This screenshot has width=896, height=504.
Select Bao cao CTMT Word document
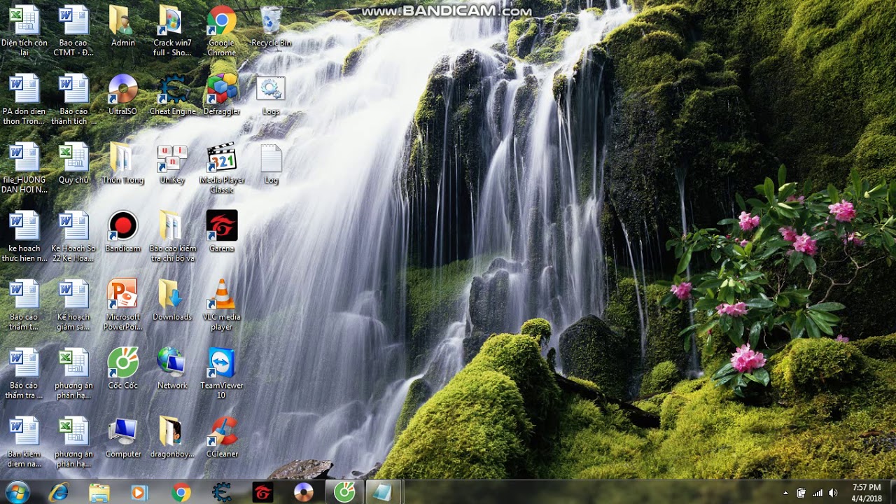(73, 31)
